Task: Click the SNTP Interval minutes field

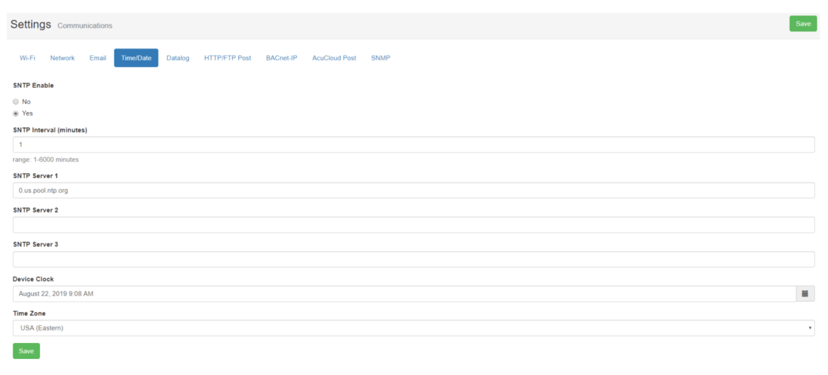Action: point(413,145)
